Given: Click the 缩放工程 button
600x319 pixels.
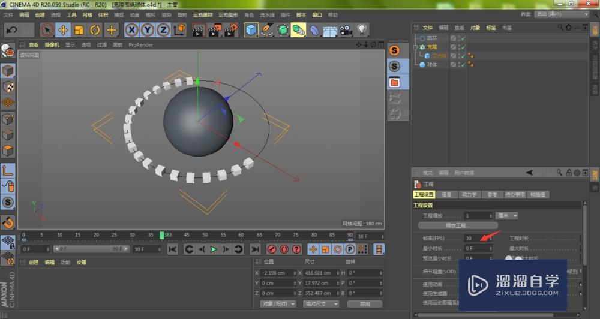Looking at the screenshot, I should tap(458, 225).
